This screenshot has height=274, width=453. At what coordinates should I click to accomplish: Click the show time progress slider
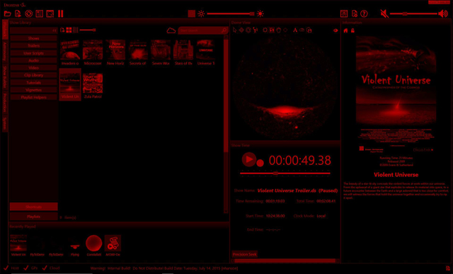click(x=285, y=173)
